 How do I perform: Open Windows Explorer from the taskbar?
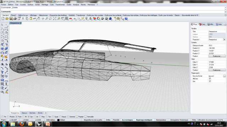pos(13,124)
